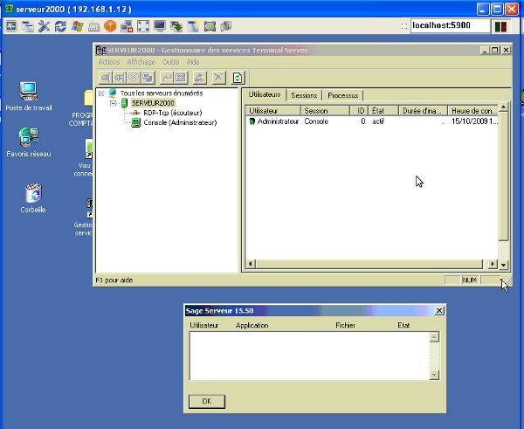Select 'RDP-Tcp (écouteur)' in the tree

pyautogui.click(x=173, y=113)
